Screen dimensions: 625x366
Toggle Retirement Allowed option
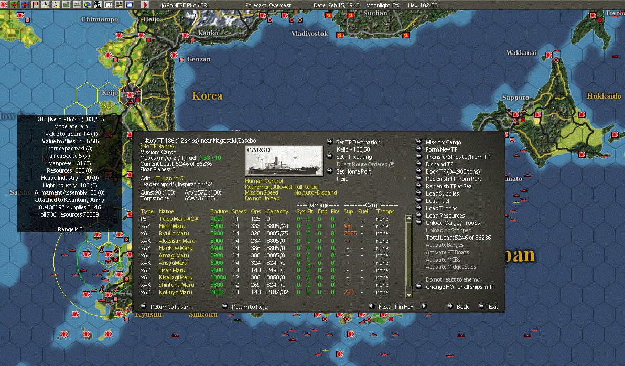coord(268,187)
